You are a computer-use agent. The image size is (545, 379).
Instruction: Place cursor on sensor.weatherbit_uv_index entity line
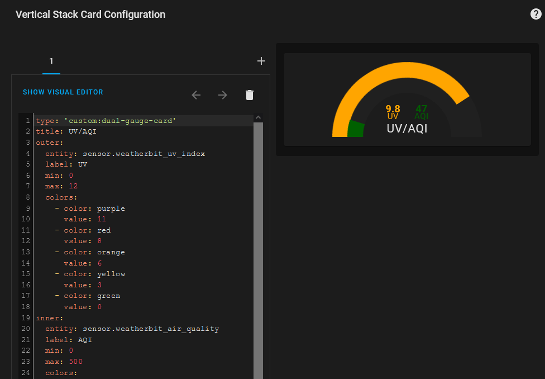(x=128, y=154)
